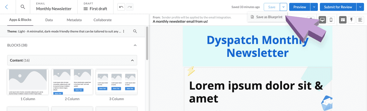Search blocks with the magnifier icon
This screenshot has width=367, height=111.
pos(135,31)
